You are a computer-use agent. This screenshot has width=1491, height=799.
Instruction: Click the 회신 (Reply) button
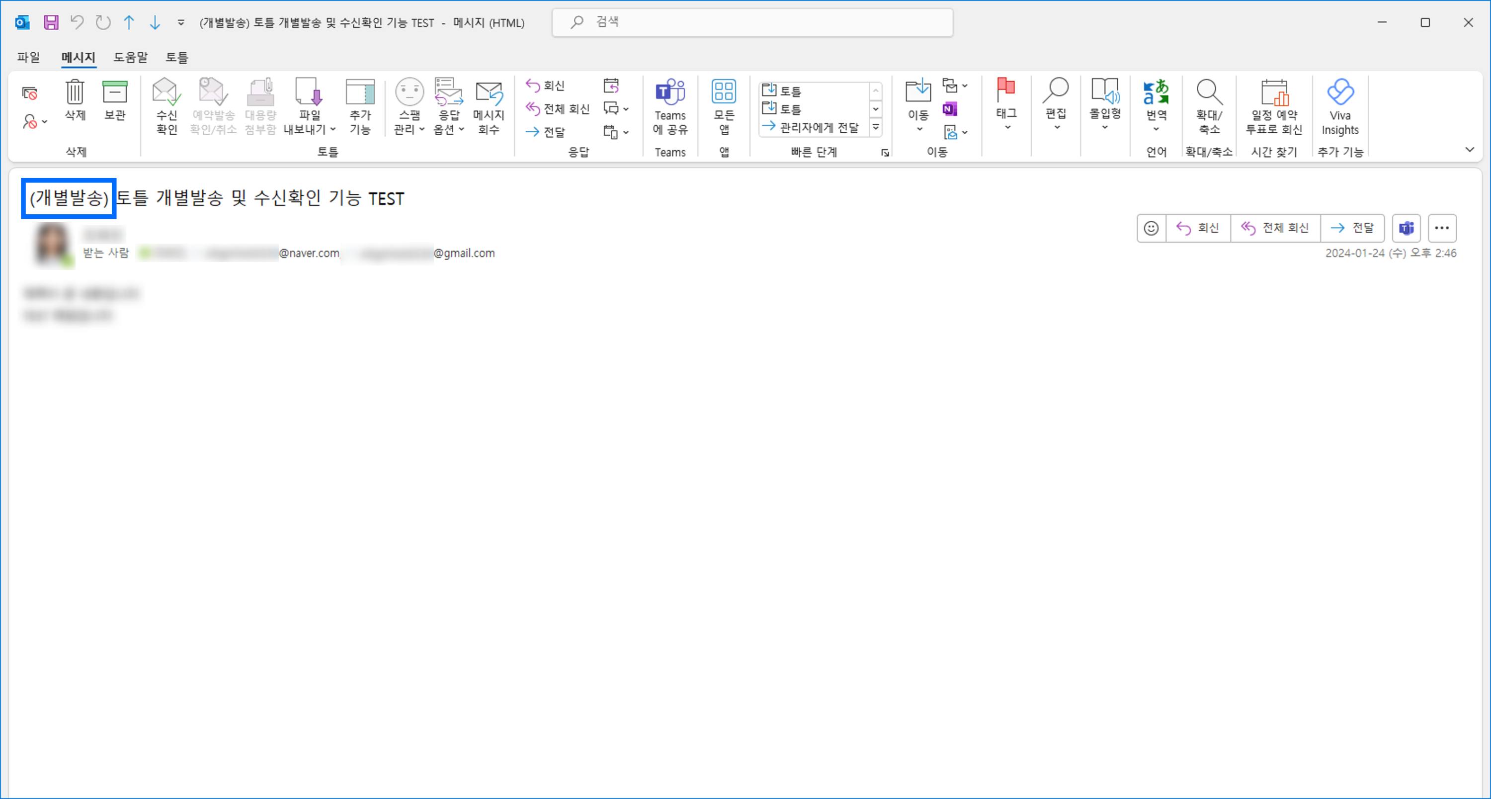point(1196,228)
